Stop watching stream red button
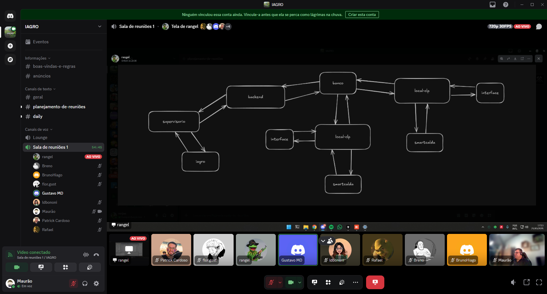Viewport: 547px width, 294px height. (x=375, y=282)
